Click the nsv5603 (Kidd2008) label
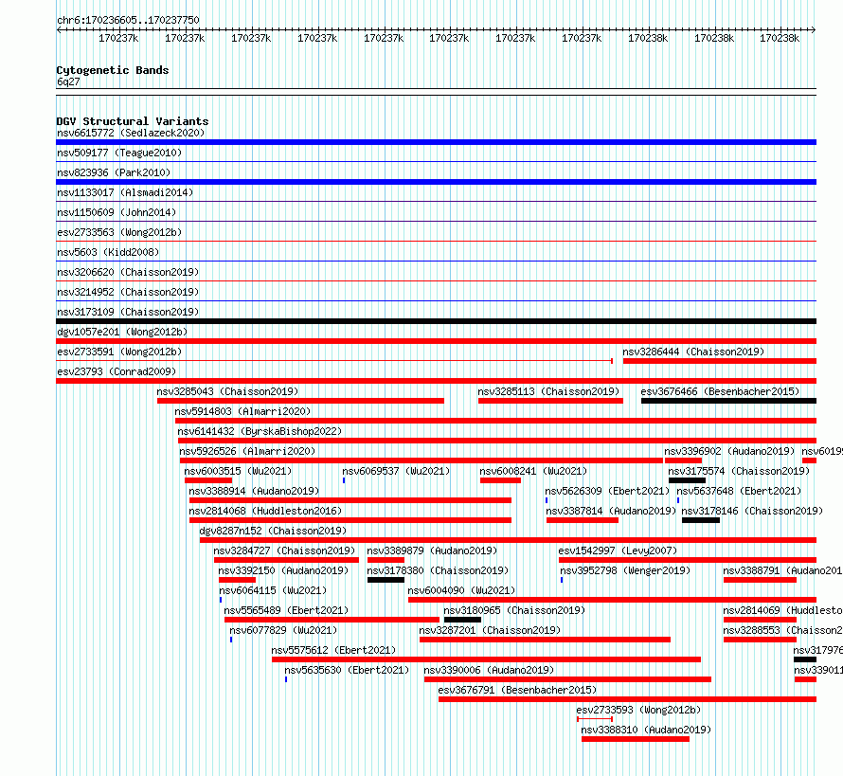Image resolution: width=843 pixels, height=776 pixels. pos(108,252)
